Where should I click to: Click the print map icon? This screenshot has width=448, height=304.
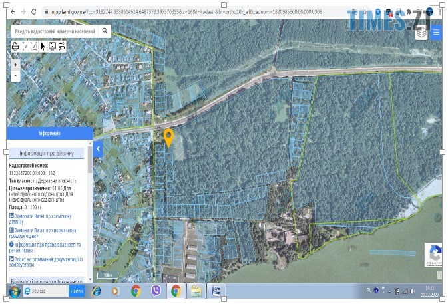(x=15, y=46)
